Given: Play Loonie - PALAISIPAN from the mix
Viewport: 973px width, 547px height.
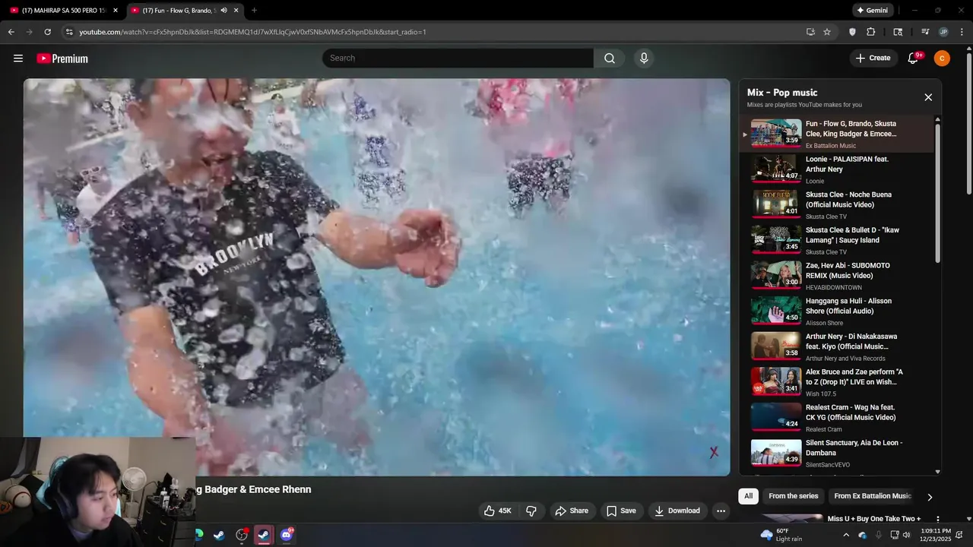Looking at the screenshot, I should [x=836, y=170].
